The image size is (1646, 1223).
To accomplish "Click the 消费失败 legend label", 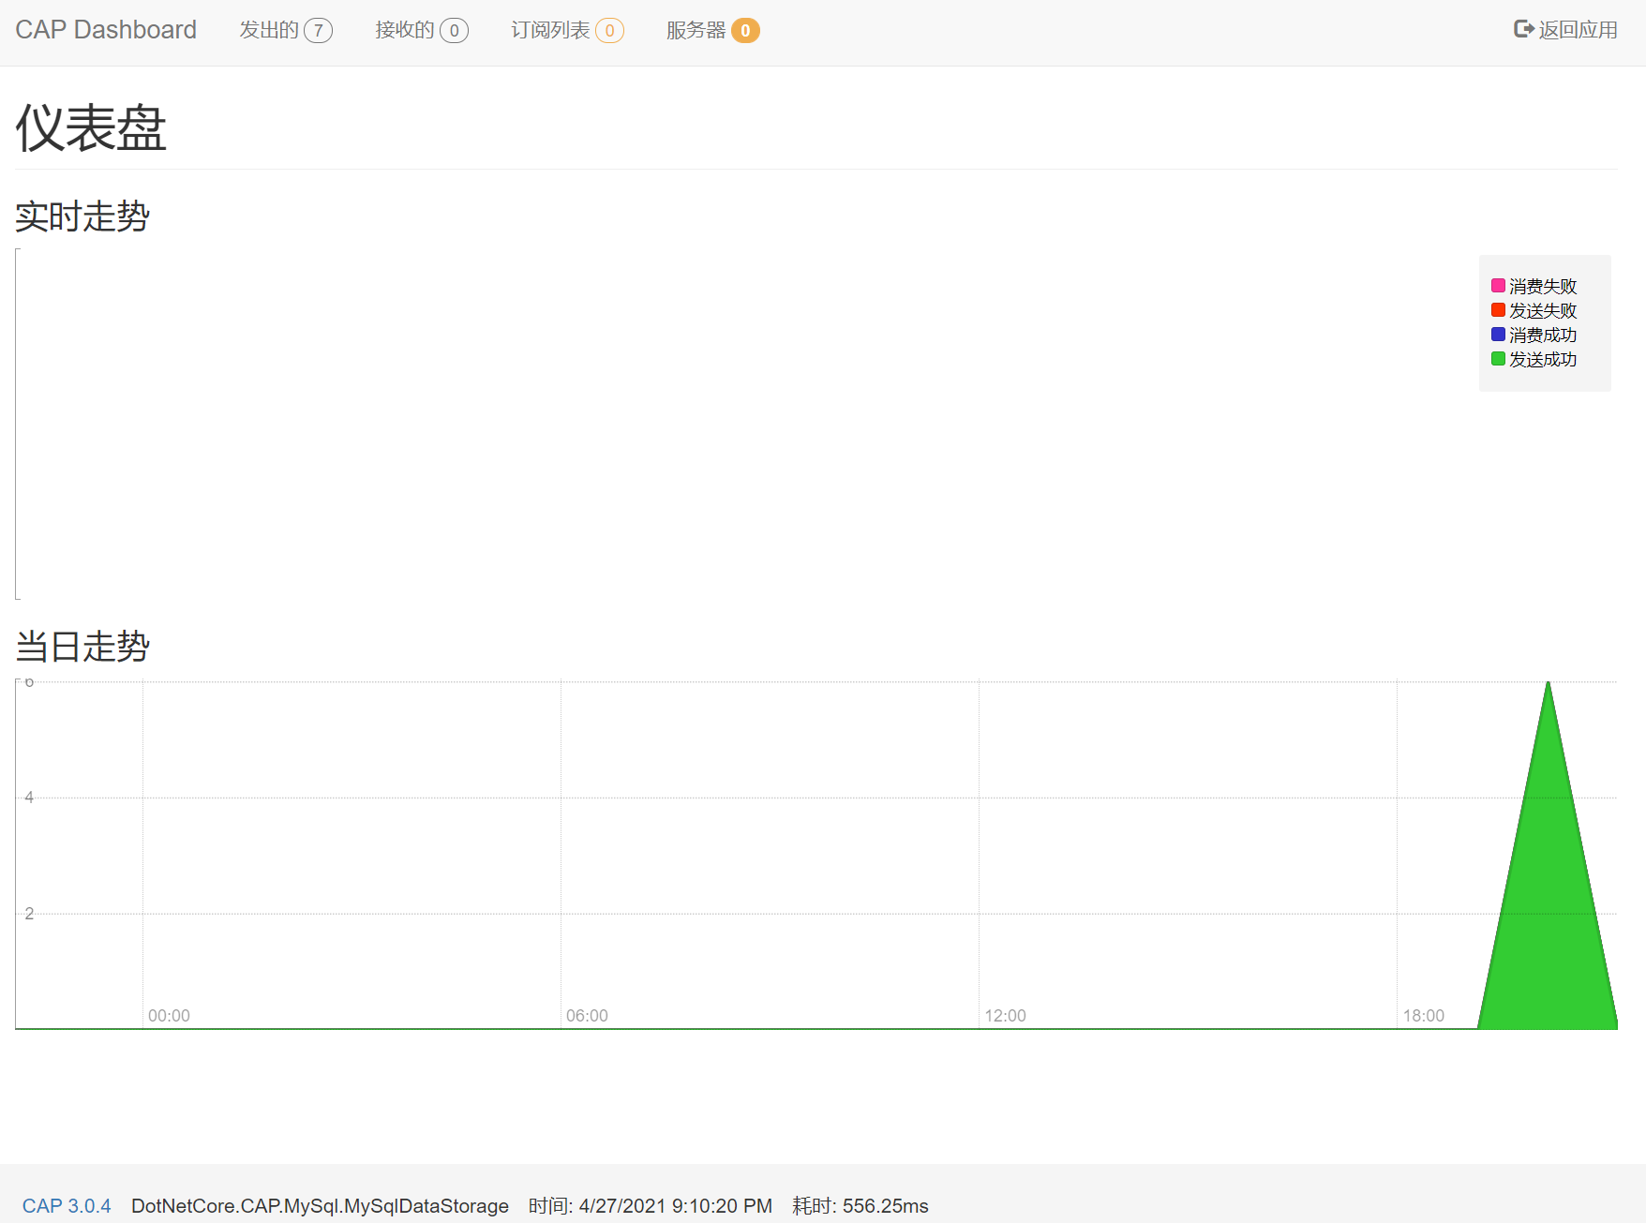I will (1543, 286).
